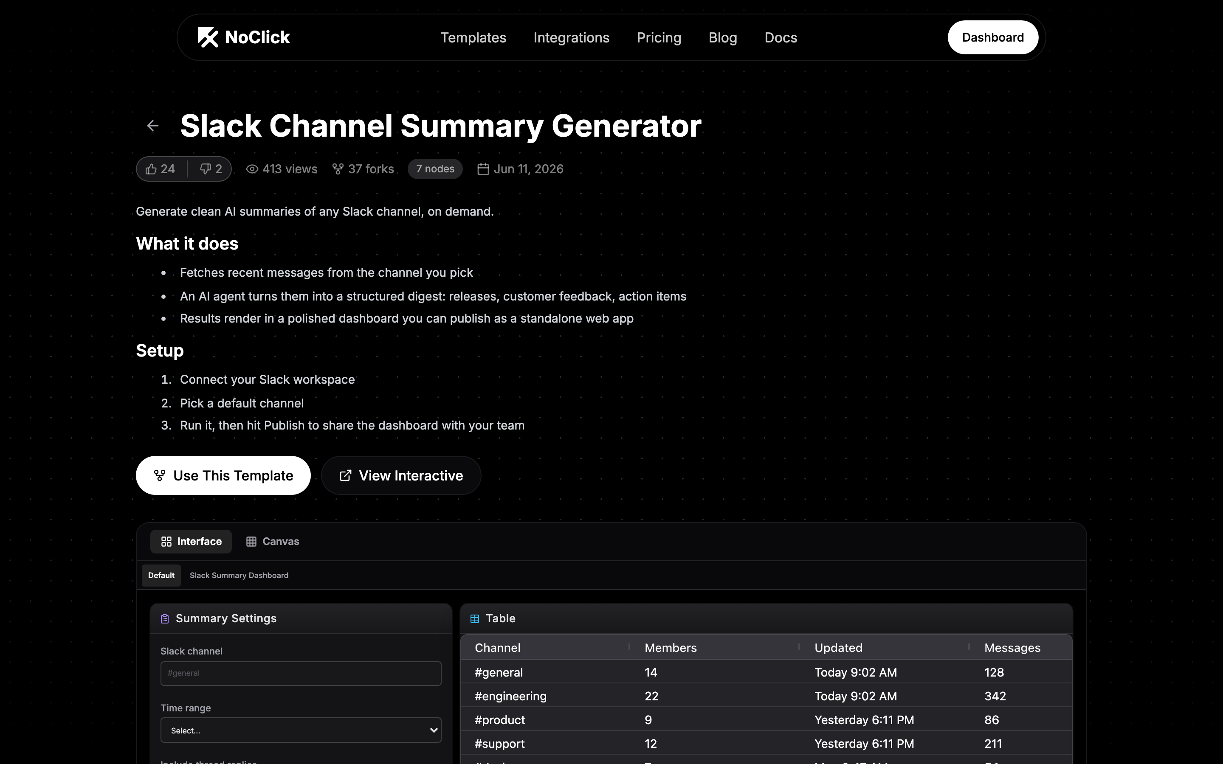Go back using the left arrow icon
This screenshot has width=1223, height=764.
(152, 126)
